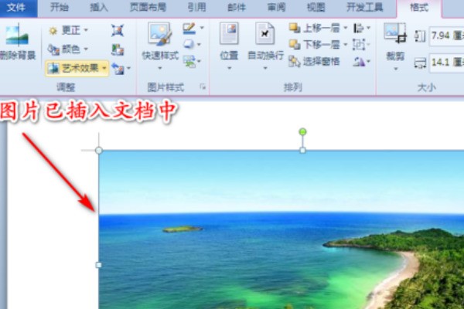Click the align objects icon

coord(358,28)
